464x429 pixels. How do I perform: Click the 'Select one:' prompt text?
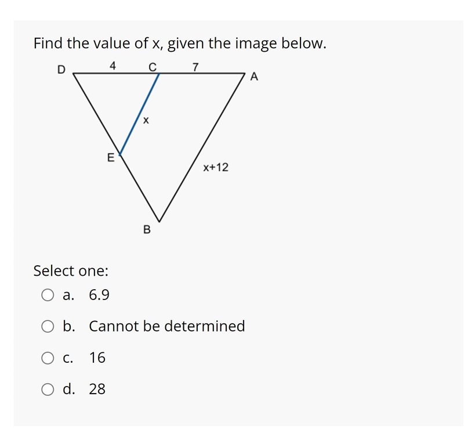point(71,271)
